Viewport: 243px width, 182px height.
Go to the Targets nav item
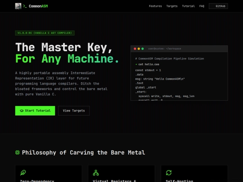pos(172,6)
